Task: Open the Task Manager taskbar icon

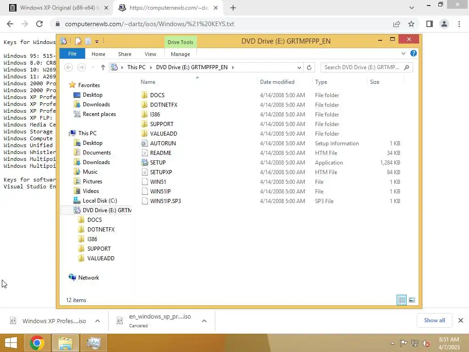Action: [93, 343]
